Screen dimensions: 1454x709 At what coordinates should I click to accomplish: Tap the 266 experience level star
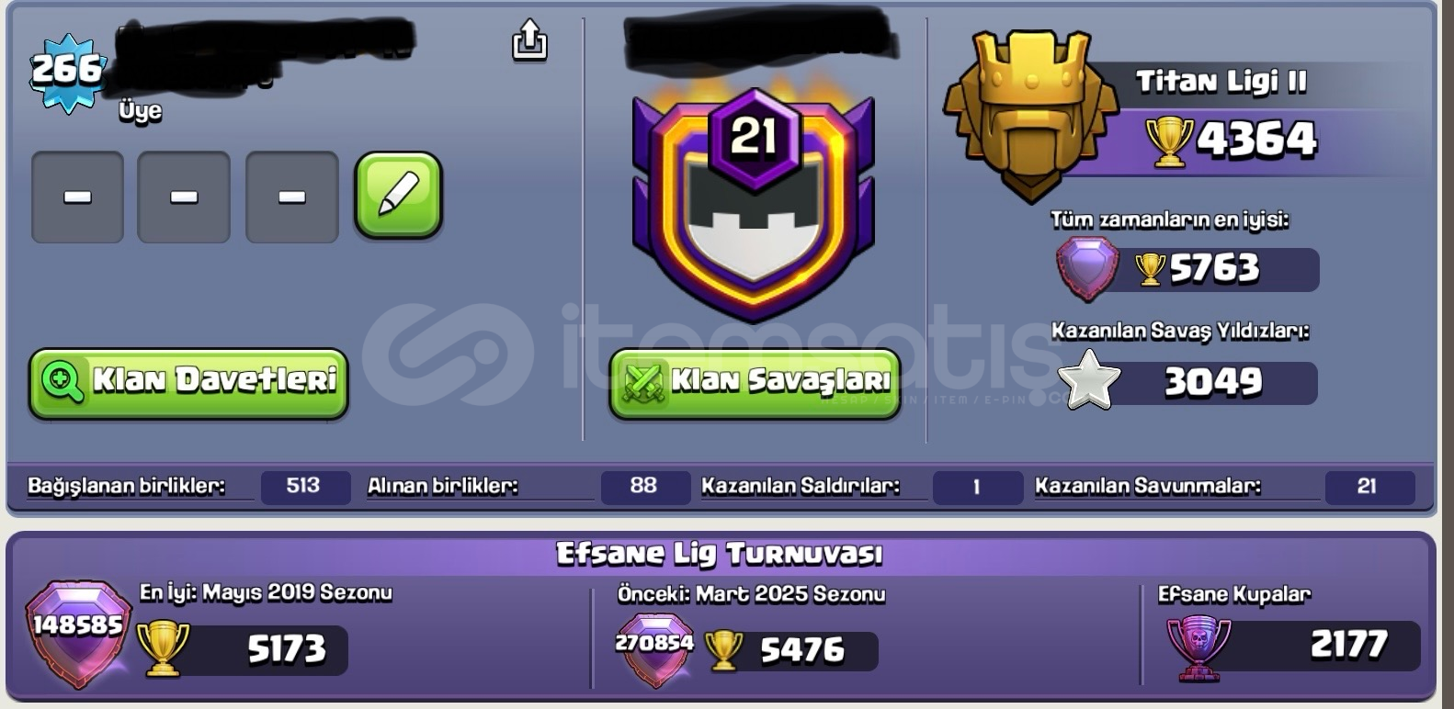(x=67, y=72)
